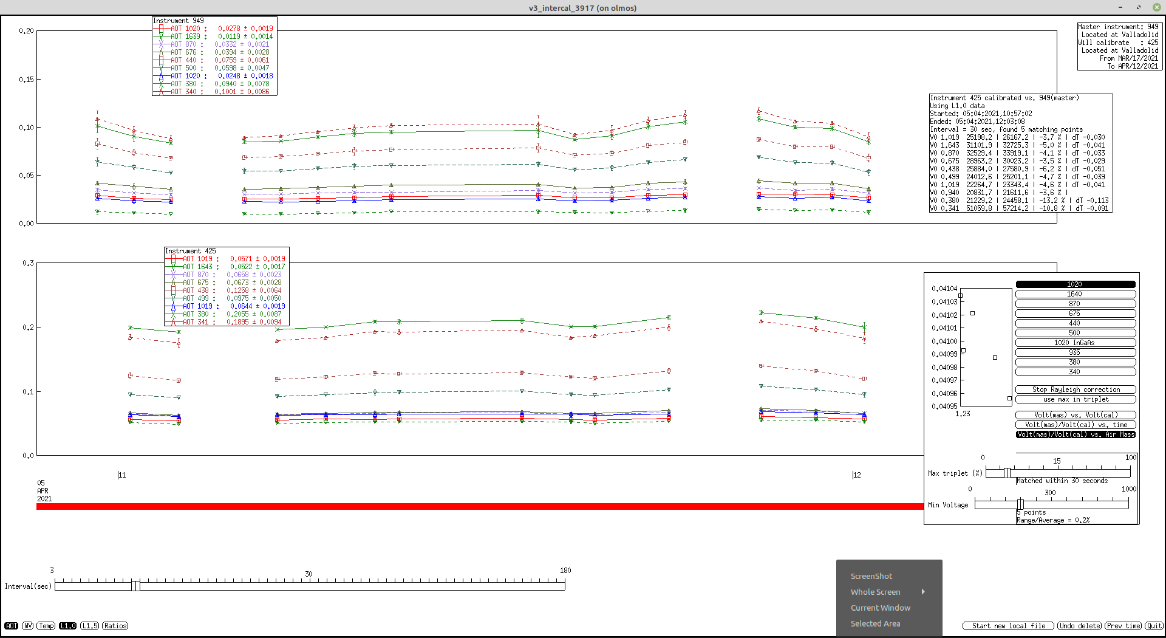Click the hour 12 timeline marker
Viewport: 1166px width, 638px height.
coord(856,475)
